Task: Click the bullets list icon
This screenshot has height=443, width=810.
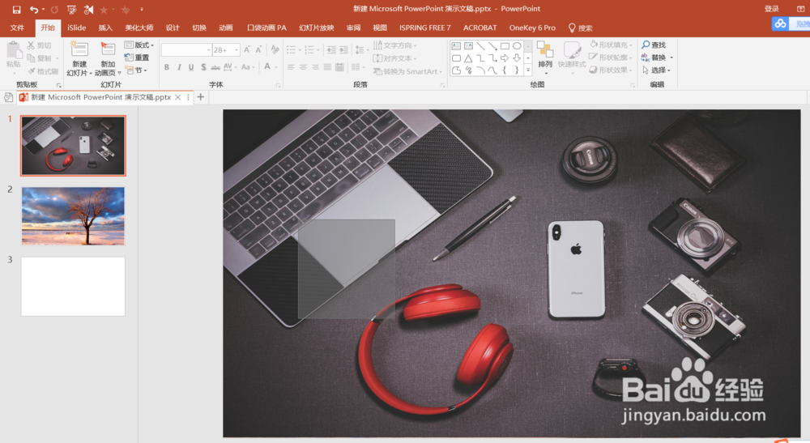Action: 293,50
